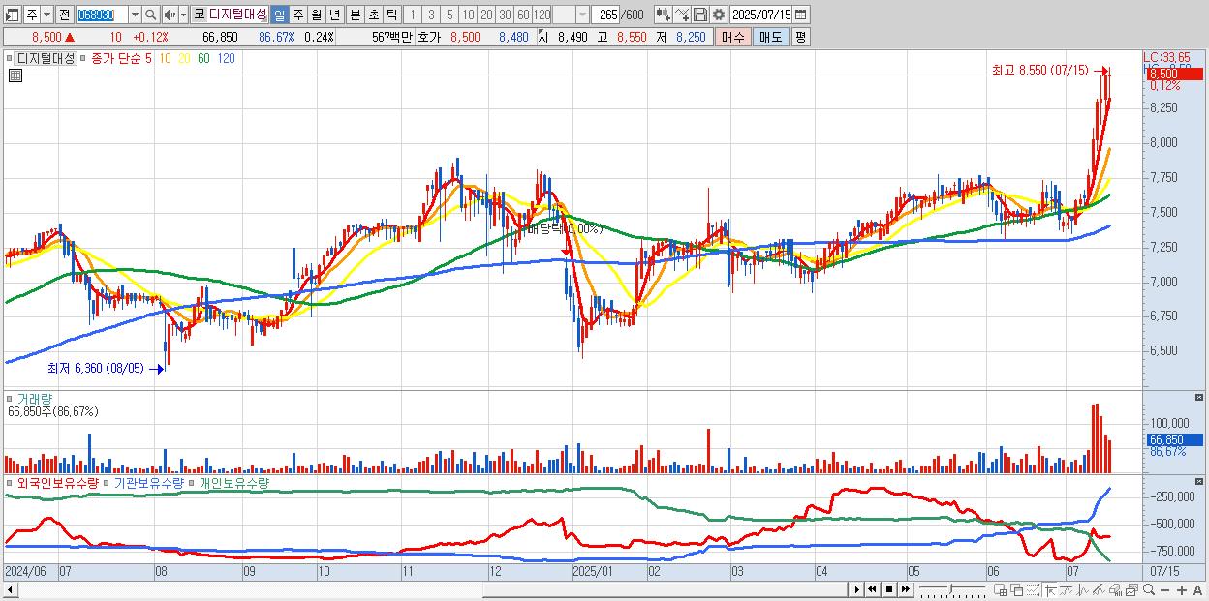This screenshot has width=1209, height=601.
Task: Click the 거래량 volume panel label
Action: coord(35,399)
